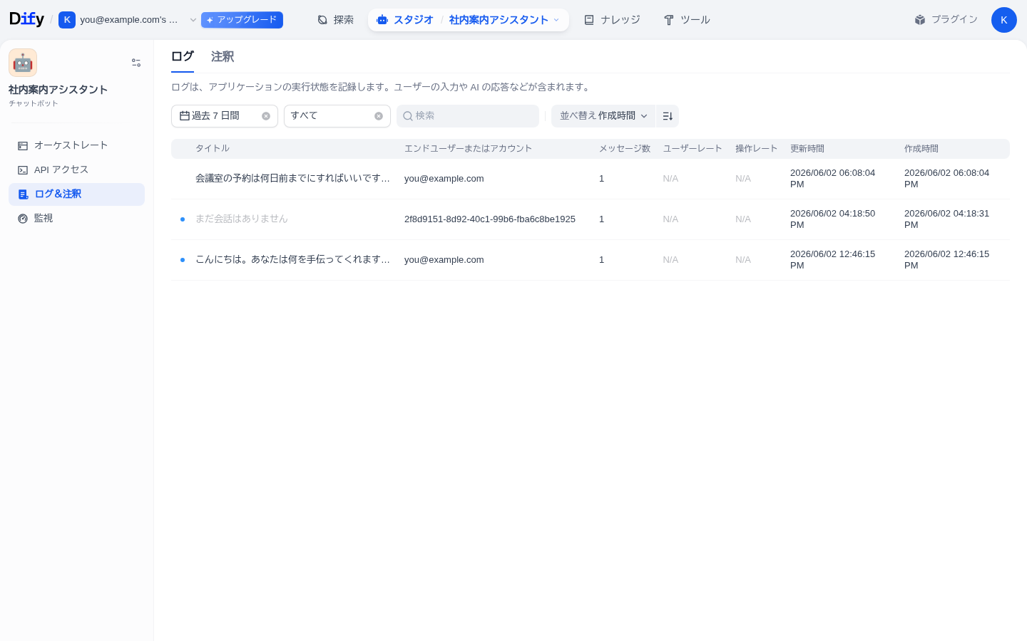The height and width of the screenshot is (641, 1027).
Task: Open the workspace K avatar badge
Action: pos(67,20)
